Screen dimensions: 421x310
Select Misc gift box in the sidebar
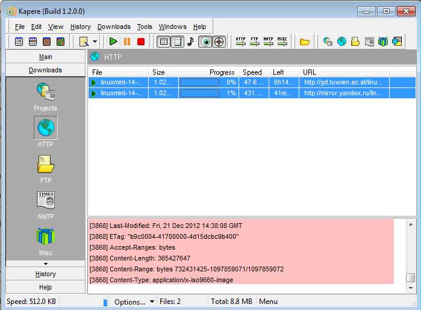click(45, 241)
